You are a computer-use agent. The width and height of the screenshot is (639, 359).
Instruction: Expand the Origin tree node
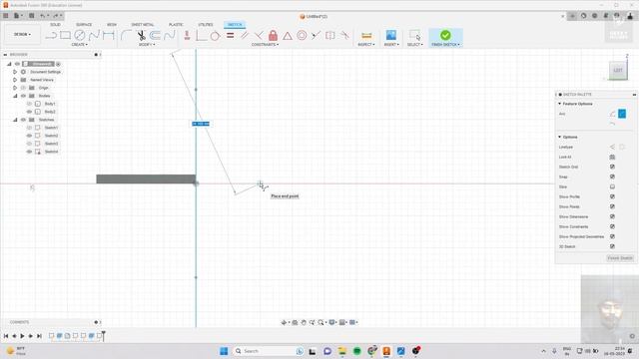(x=15, y=88)
